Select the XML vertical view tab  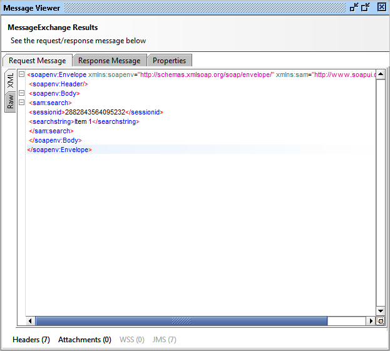tap(11, 81)
